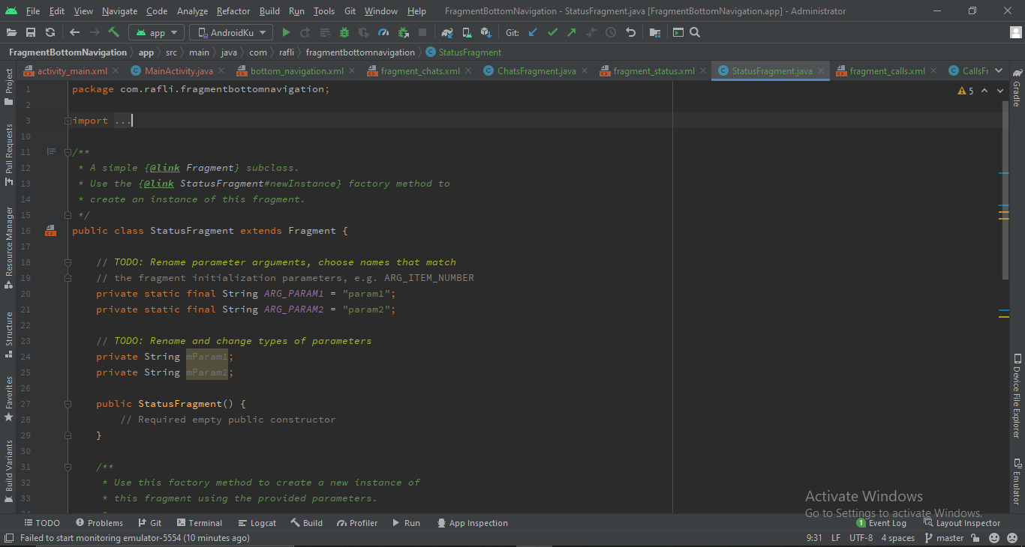1025x547 pixels.
Task: Click the Make Project hammer icon
Action: coord(114,32)
